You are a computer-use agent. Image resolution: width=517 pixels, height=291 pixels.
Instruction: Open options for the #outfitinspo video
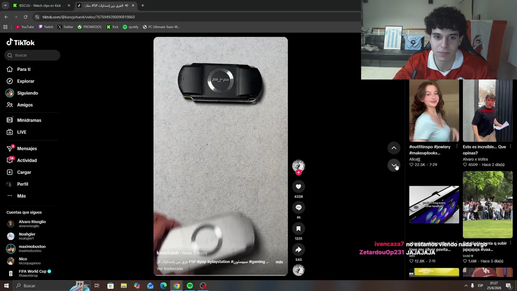(457, 146)
